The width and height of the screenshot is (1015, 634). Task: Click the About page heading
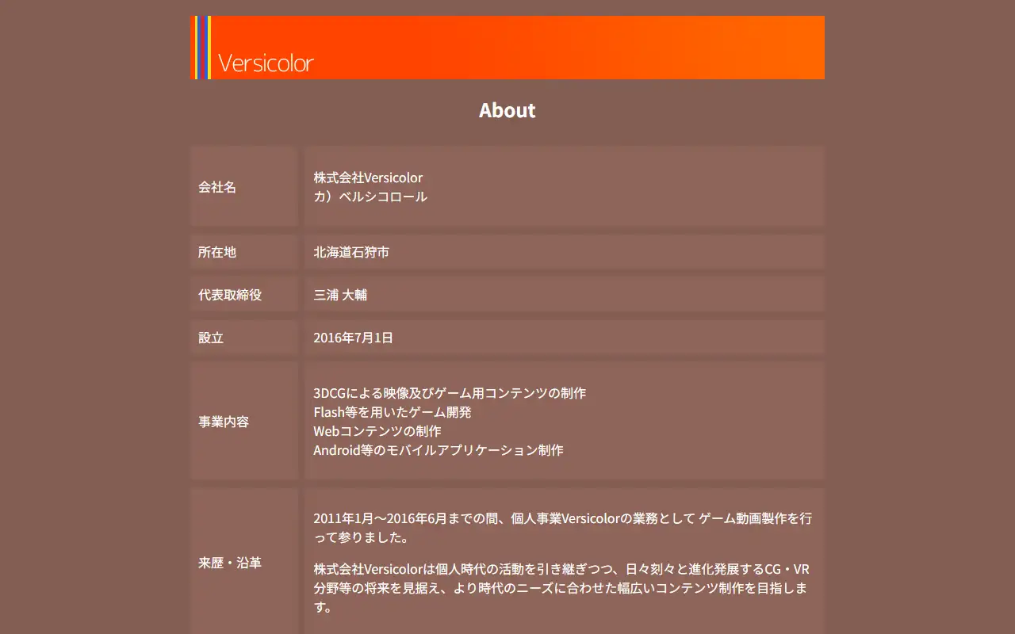tap(507, 110)
